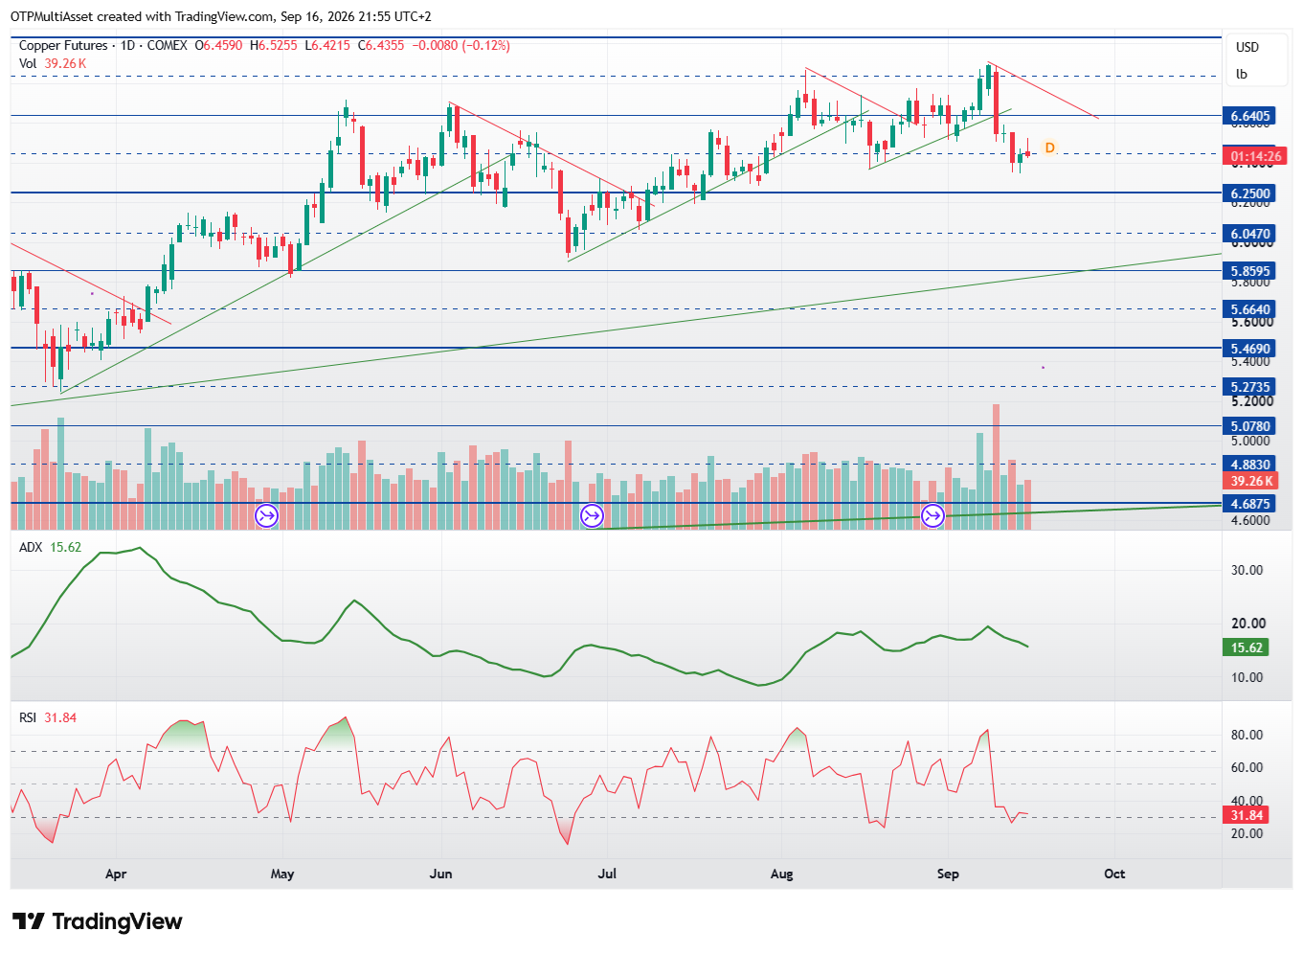The width and height of the screenshot is (1303, 954).
Task: Click the 5.8595 price level label
Action: [x=1250, y=271]
